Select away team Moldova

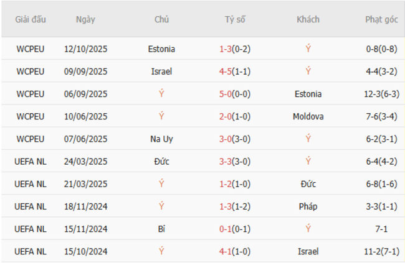click(308, 116)
